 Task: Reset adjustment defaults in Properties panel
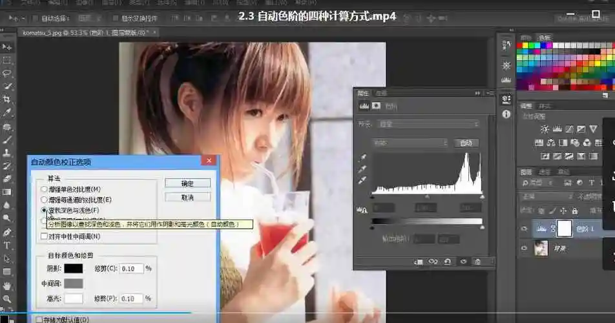(x=448, y=262)
